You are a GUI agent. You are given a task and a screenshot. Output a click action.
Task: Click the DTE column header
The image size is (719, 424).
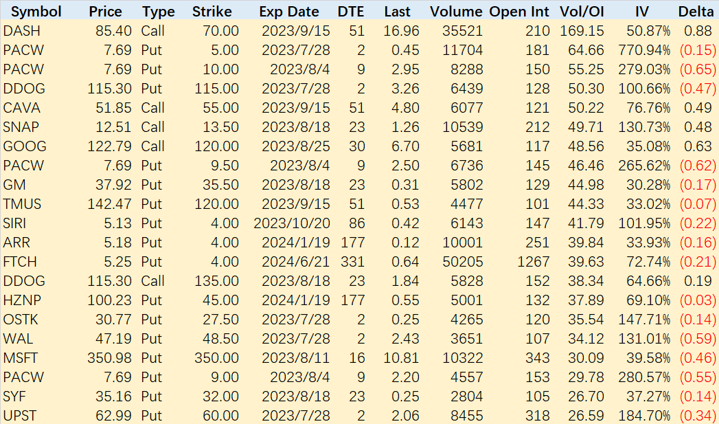pos(351,12)
